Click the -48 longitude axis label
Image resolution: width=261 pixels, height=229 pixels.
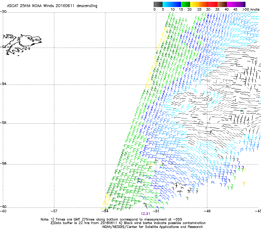point(207,211)
